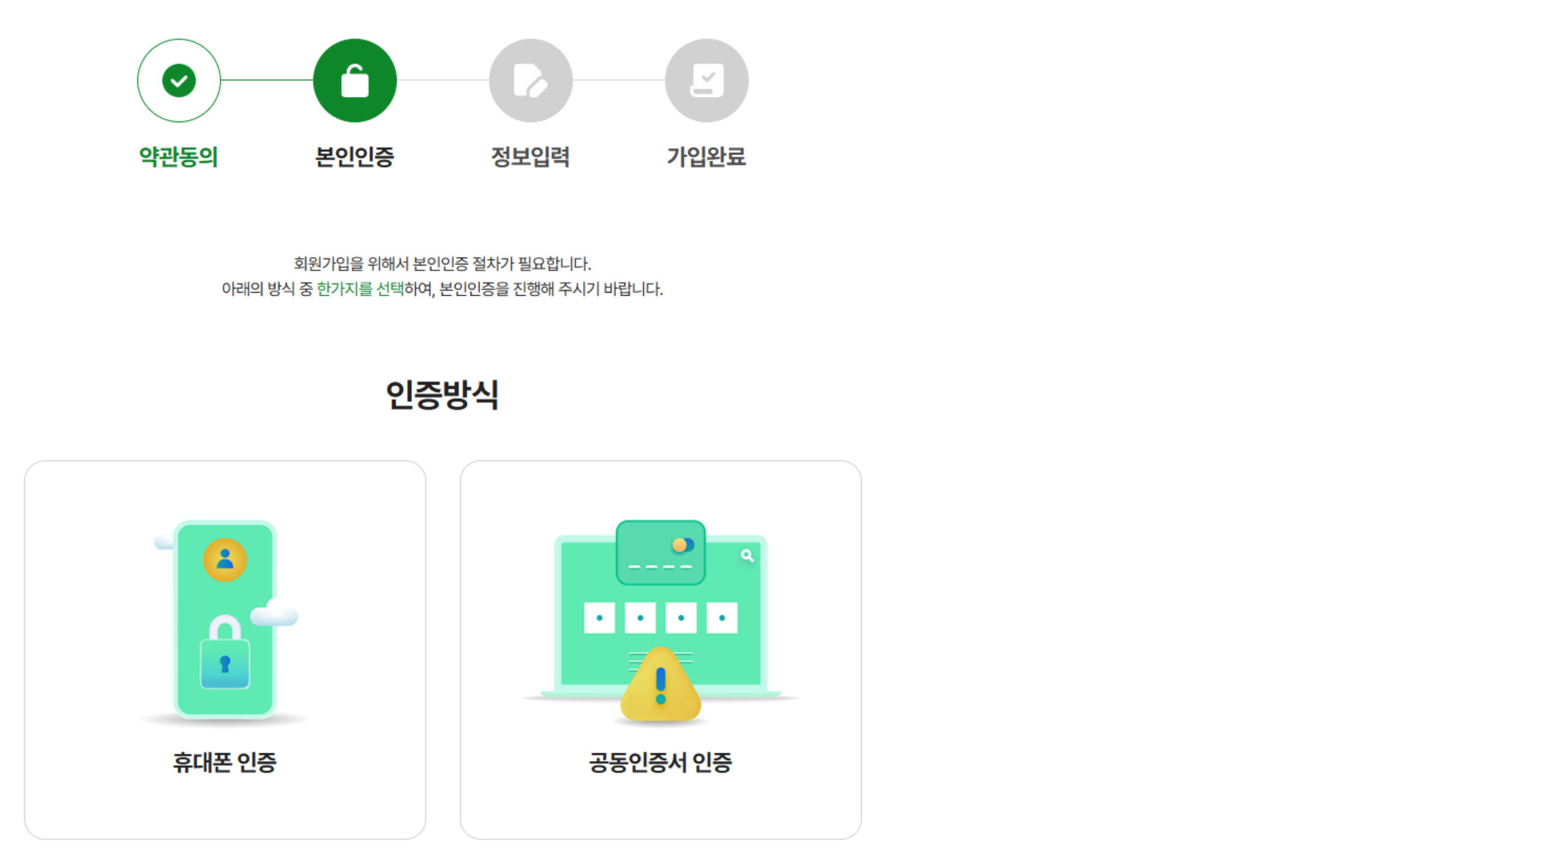Choose 휴대폰 인증 authentication method

pyautogui.click(x=225, y=650)
